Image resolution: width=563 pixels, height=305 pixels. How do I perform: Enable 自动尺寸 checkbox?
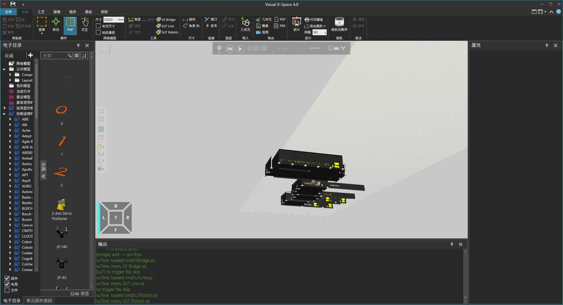pyautogui.click(x=99, y=26)
